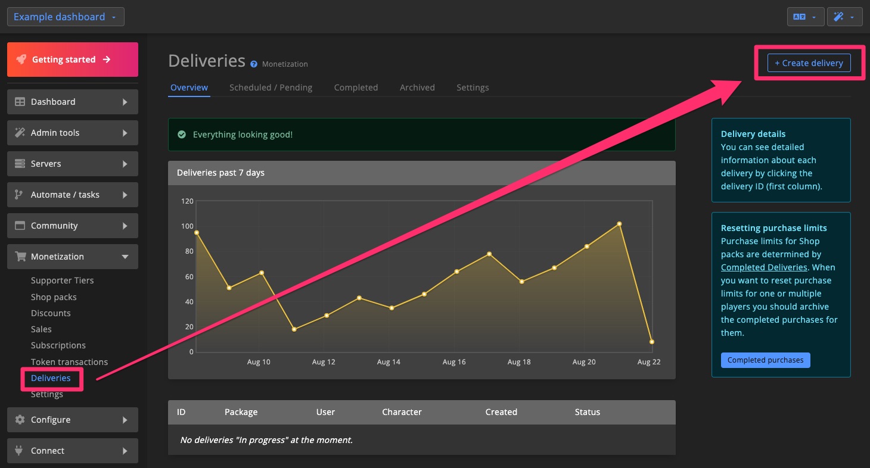This screenshot has width=870, height=468.
Task: Expand the Servers sidebar section
Action: (73, 164)
